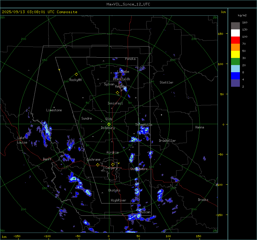This screenshot has height=240, width=257.
Task: Click the green 20-30 legend swatch
Action: (235, 62)
